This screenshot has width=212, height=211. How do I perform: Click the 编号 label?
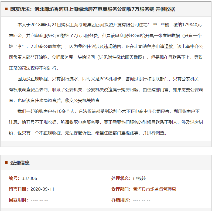pos(14,178)
